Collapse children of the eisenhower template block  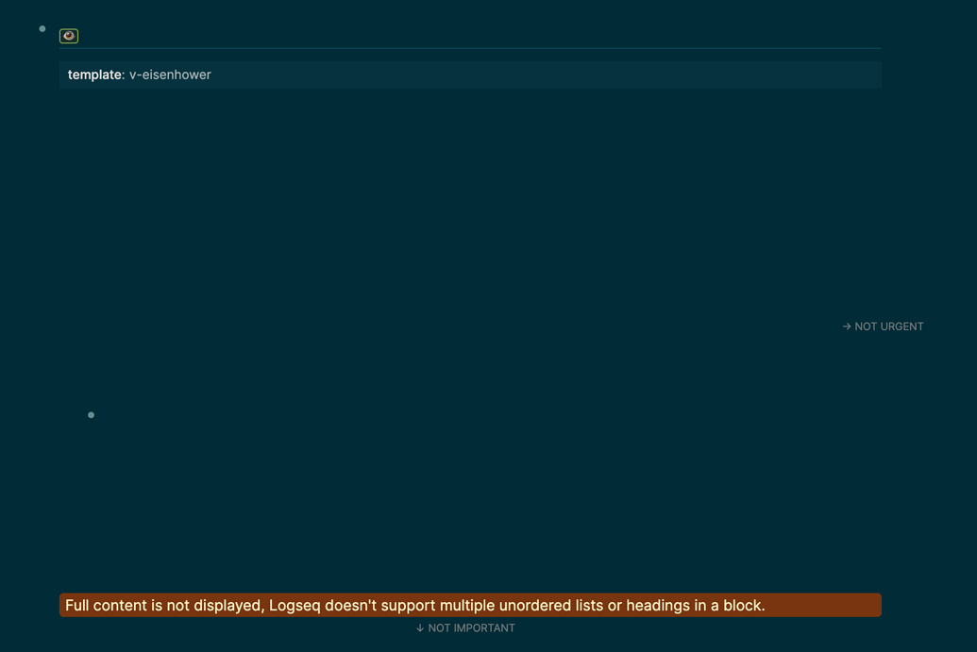pos(42,28)
